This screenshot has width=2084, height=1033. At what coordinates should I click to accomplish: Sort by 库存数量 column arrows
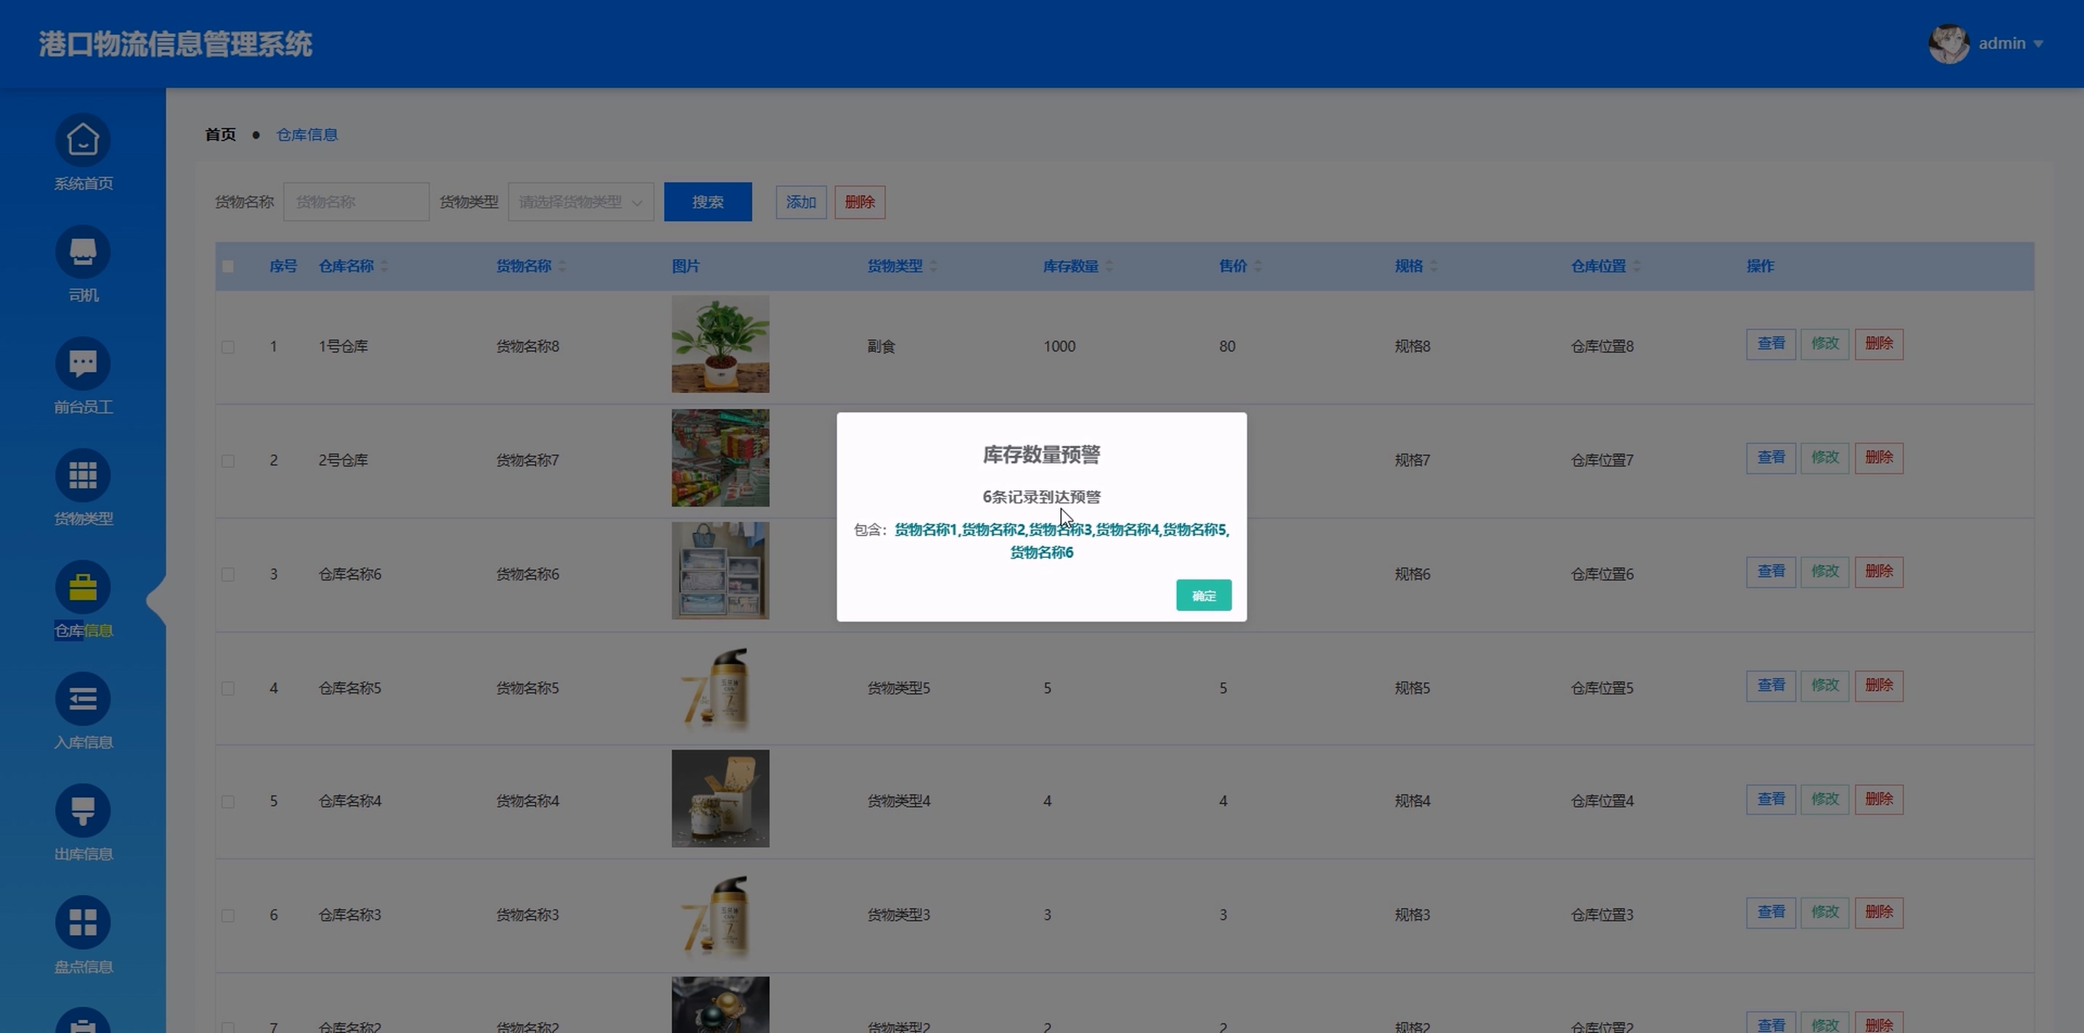[1109, 266]
